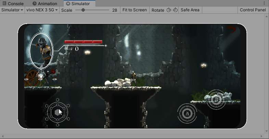Screen dimensions: 269x139
Task: Click the horizontal scrollbar left arrow
Action: tap(2, 136)
